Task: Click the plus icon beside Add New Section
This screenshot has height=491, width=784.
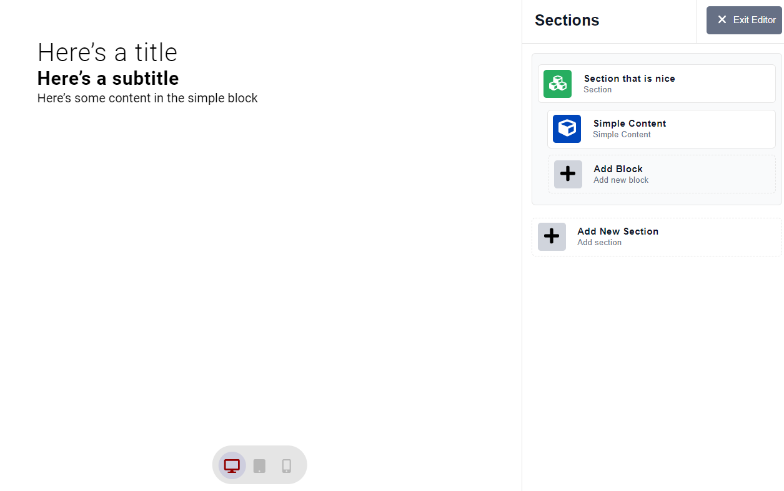Action: tap(552, 236)
